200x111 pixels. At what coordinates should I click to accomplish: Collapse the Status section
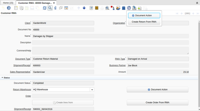coord(2,78)
